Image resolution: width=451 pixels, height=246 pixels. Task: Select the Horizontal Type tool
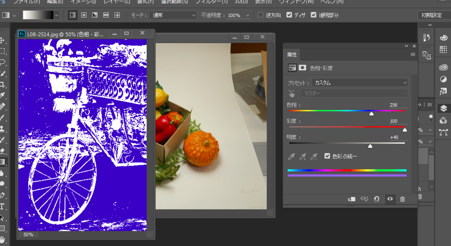2,206
